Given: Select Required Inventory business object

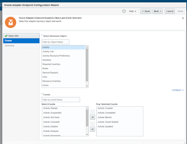Looking at the screenshot, I should (x=64, y=64).
